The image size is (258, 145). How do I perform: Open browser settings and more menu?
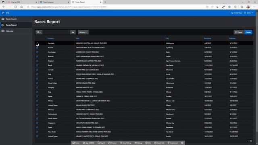pyautogui.click(x=254, y=7)
